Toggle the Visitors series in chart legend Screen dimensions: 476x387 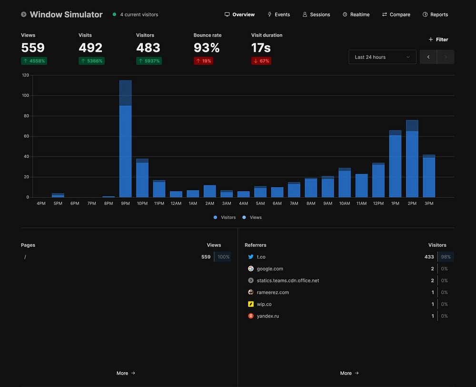pyautogui.click(x=225, y=217)
